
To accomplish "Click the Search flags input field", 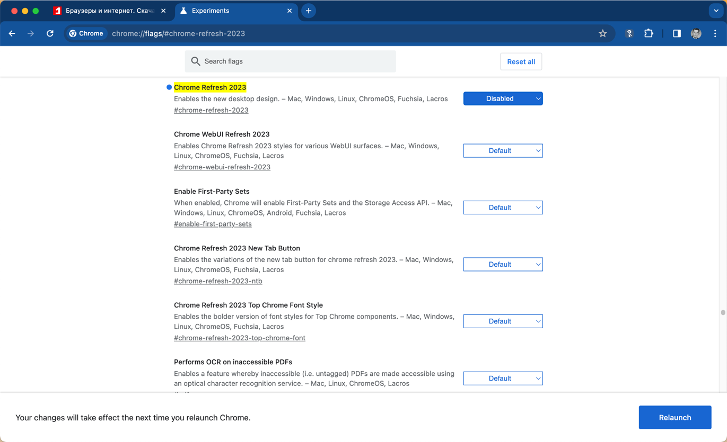I will pos(291,61).
